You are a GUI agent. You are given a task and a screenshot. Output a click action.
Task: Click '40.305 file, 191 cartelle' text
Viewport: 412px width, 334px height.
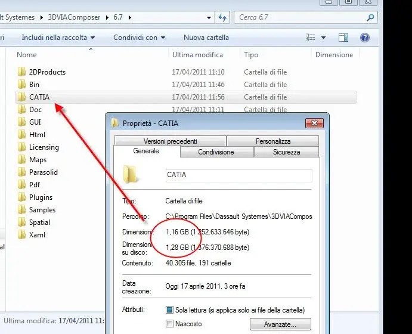pyautogui.click(x=199, y=263)
